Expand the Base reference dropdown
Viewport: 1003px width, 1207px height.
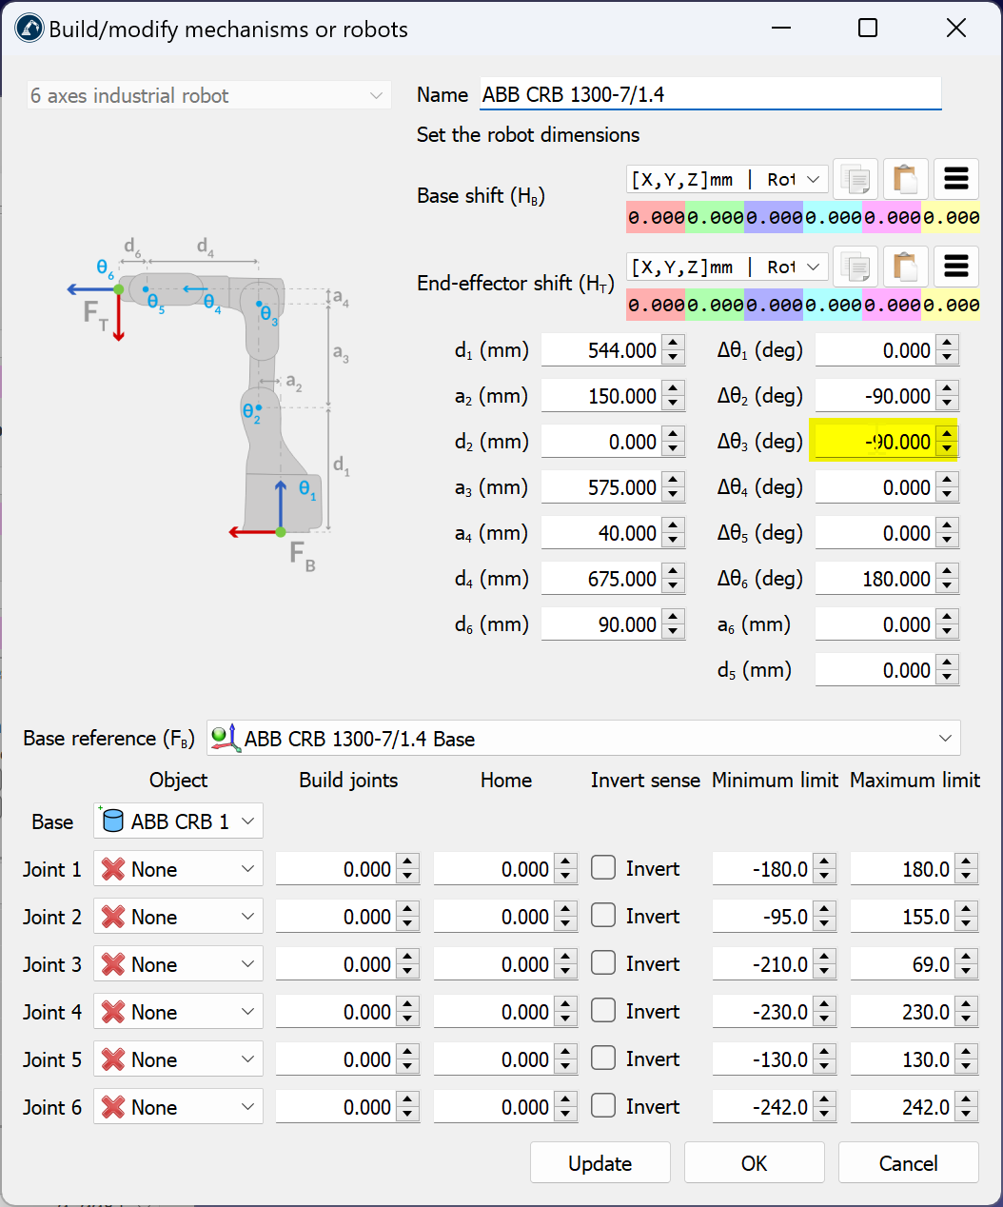(944, 739)
